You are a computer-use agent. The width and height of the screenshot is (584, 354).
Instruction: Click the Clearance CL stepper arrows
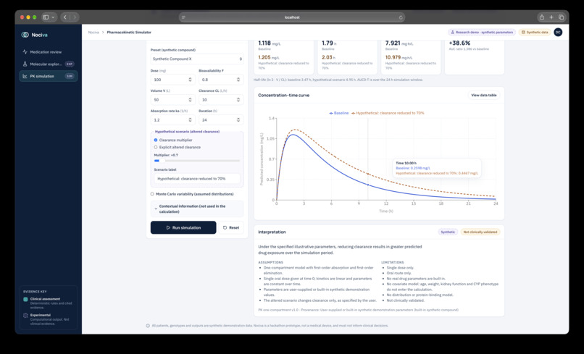[238, 100]
